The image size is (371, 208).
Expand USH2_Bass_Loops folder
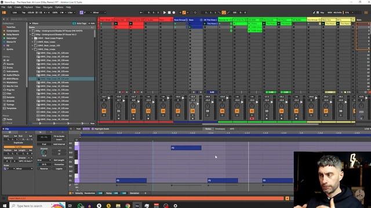coord(32,42)
